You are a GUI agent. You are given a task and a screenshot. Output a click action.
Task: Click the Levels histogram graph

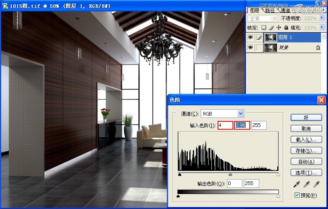[228, 151]
